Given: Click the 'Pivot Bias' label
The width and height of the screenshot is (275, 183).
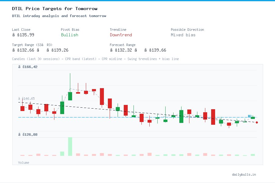Looking at the screenshot, I should point(70,30).
